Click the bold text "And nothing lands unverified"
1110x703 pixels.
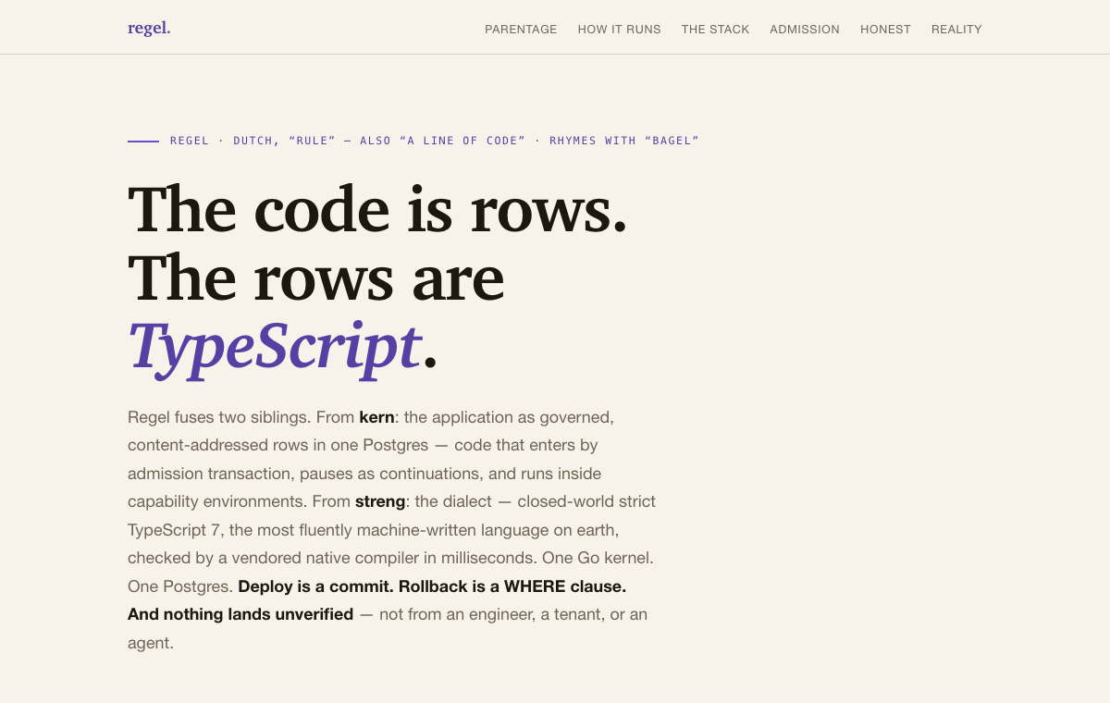[240, 614]
